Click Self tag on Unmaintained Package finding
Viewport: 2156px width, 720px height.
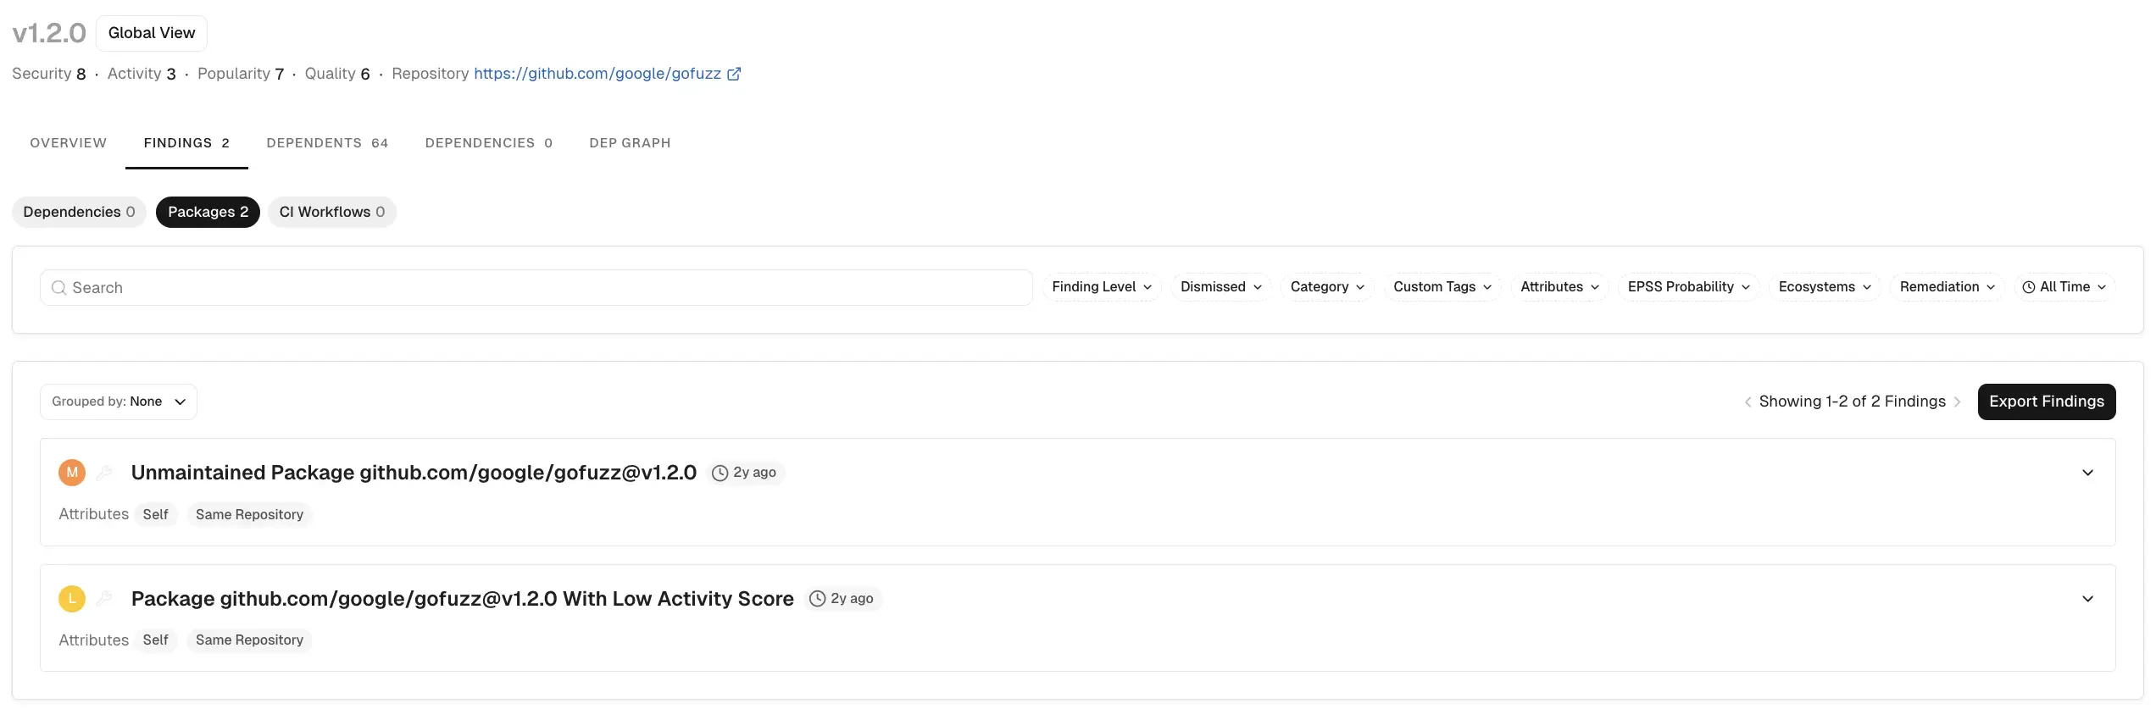[x=155, y=514]
